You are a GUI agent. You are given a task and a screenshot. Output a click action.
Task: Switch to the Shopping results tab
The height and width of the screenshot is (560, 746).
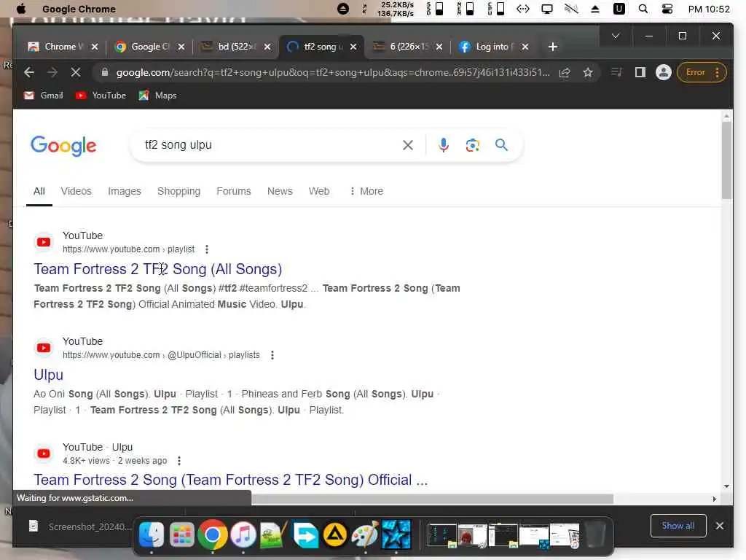tap(179, 191)
